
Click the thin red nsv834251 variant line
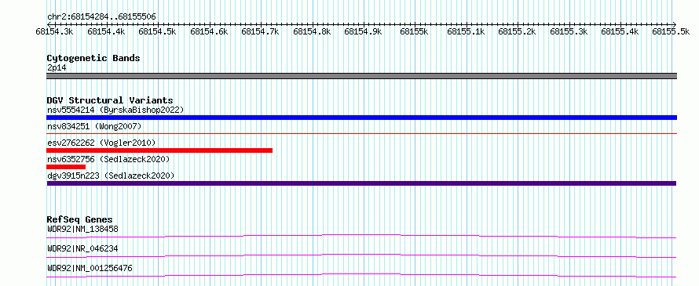pos(361,133)
